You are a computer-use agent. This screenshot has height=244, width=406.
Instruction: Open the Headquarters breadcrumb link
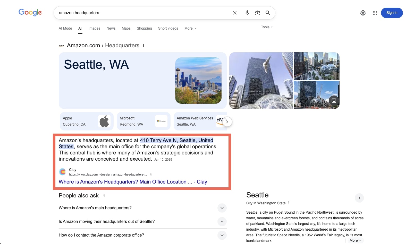tap(122, 46)
